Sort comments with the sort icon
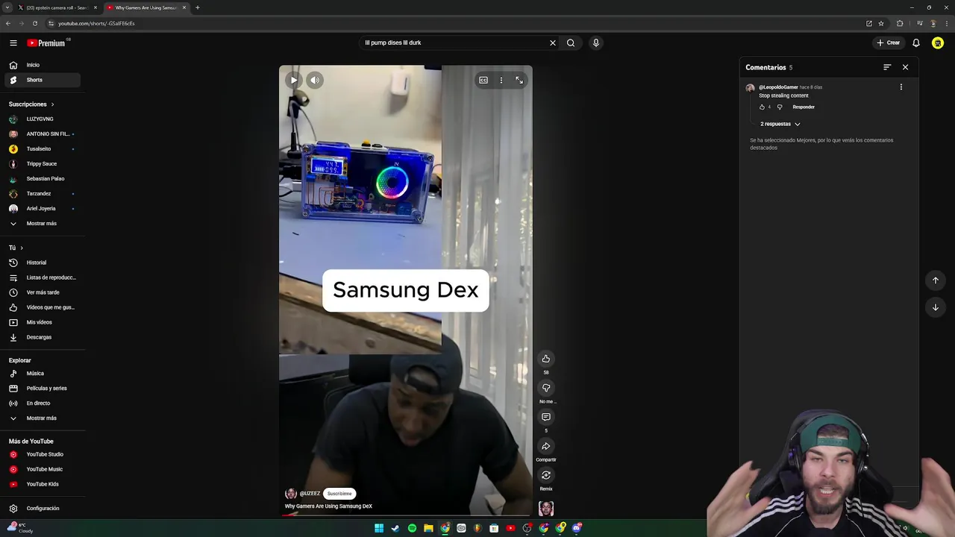Viewport: 955px width, 537px height. 887,67
